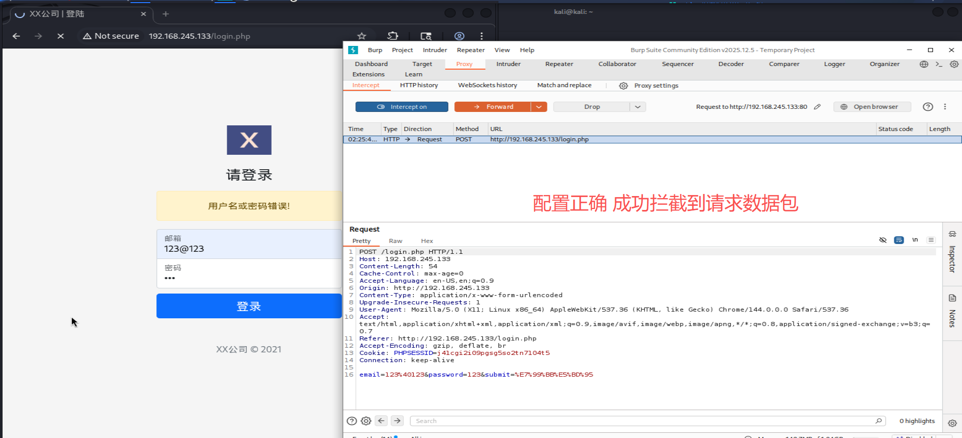Edit the intercepted request target with pencil icon
Screen dimensions: 962x438
[817, 107]
